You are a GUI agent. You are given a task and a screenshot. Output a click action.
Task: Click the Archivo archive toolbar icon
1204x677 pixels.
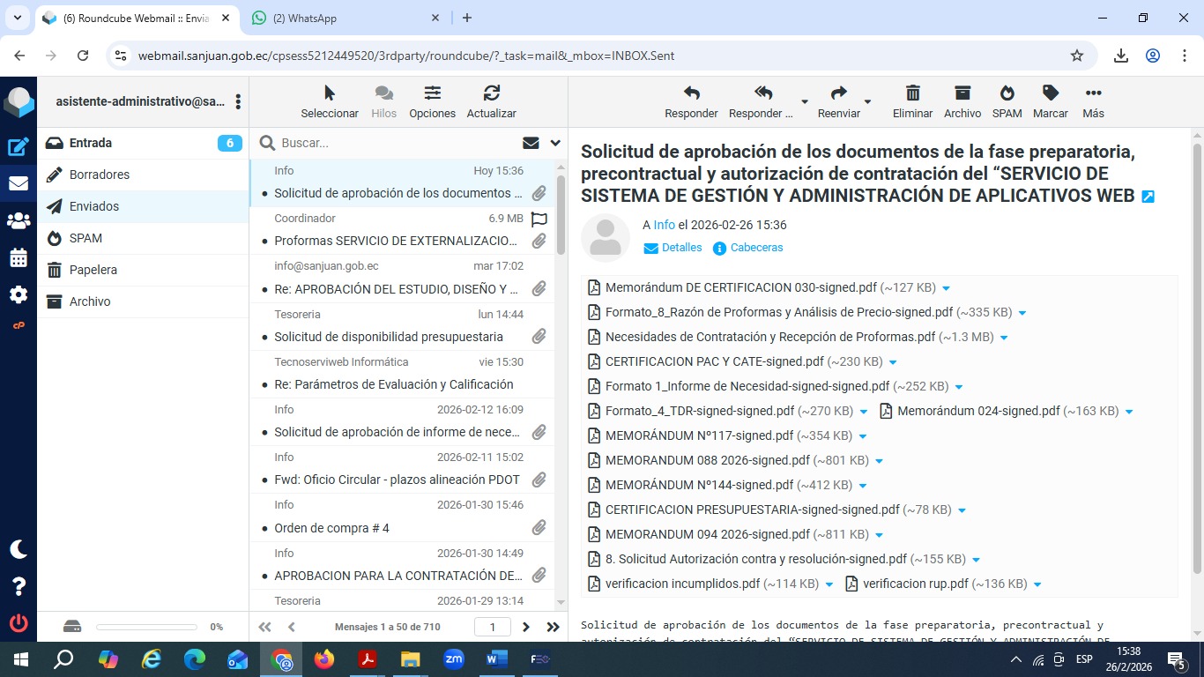(962, 93)
